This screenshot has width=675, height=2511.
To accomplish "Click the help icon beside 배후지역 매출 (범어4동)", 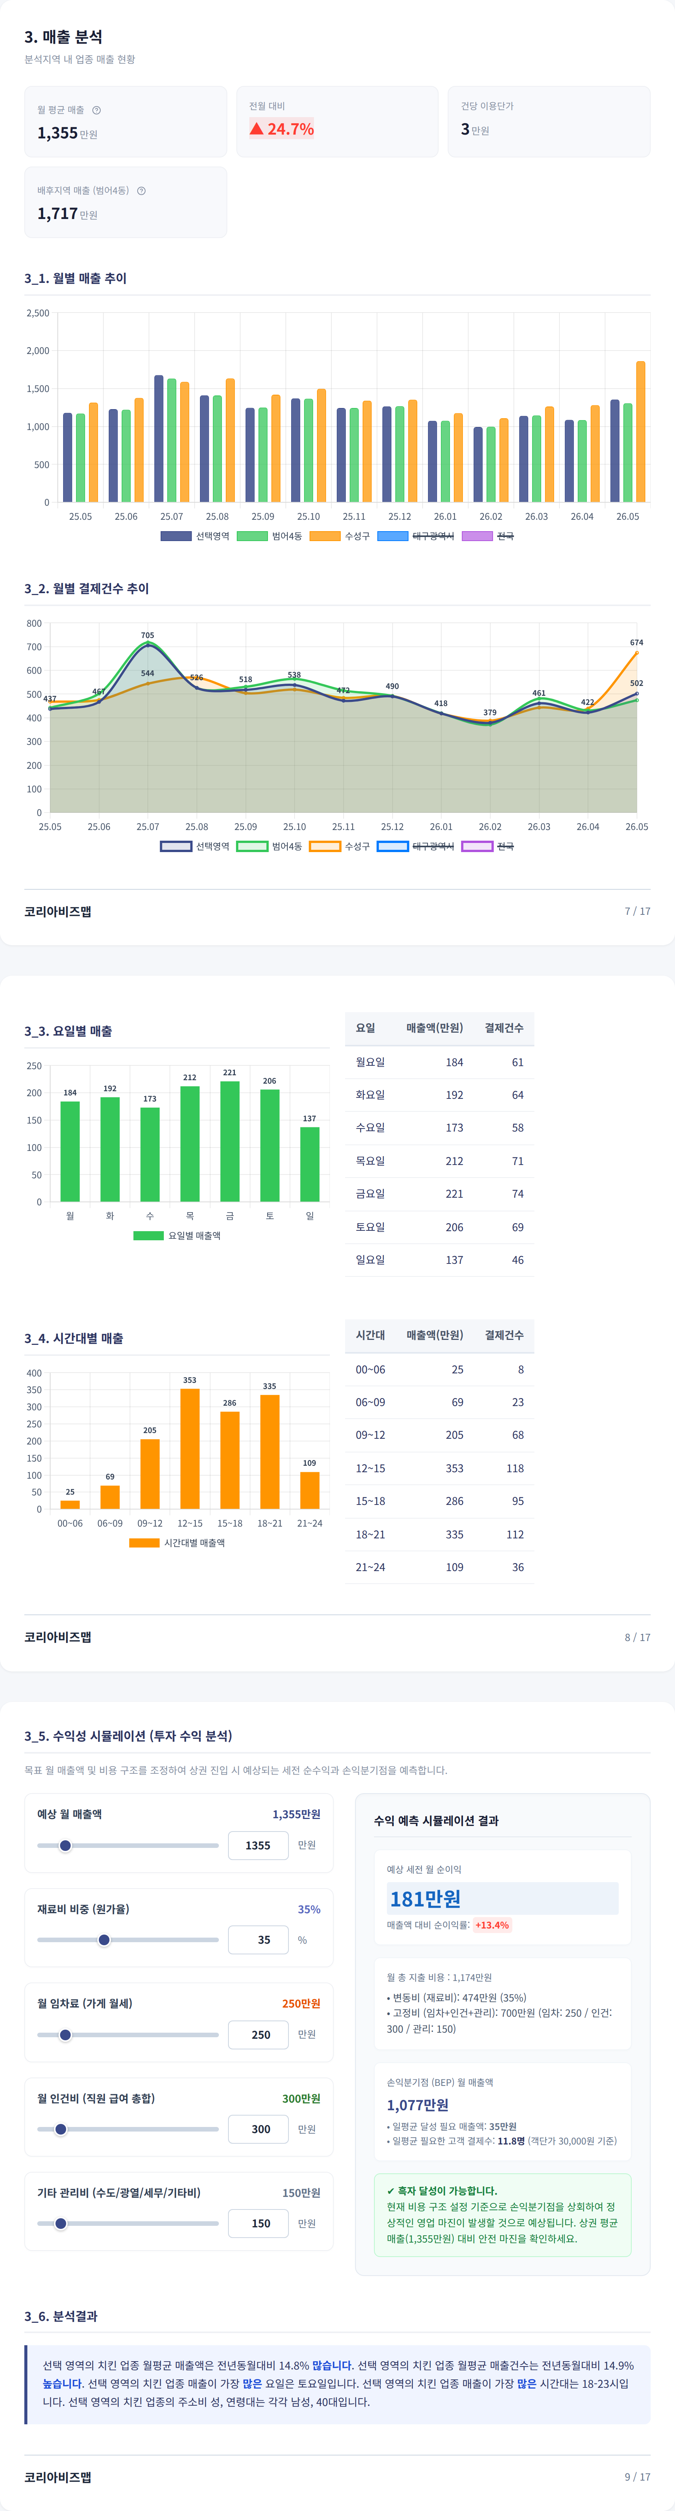I will [141, 191].
